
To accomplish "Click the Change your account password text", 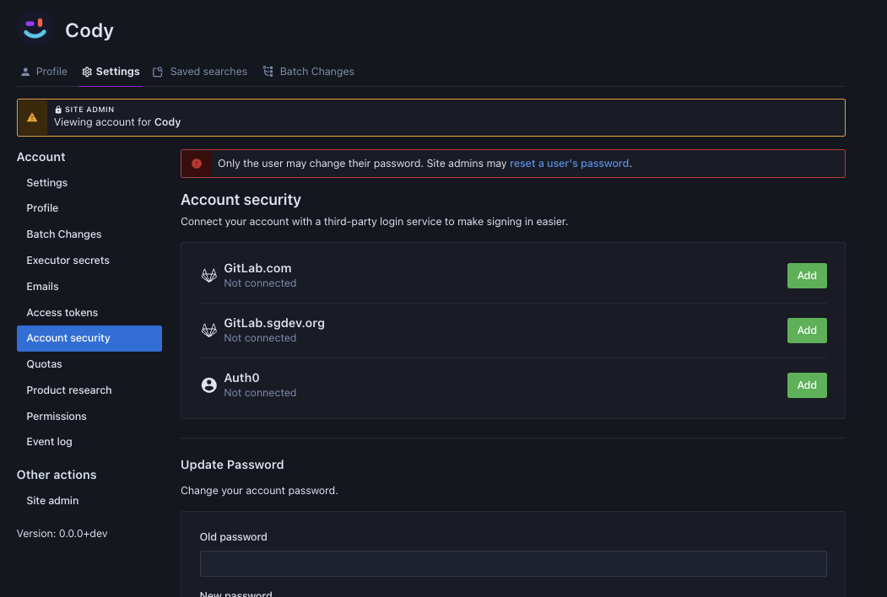I will coord(260,491).
